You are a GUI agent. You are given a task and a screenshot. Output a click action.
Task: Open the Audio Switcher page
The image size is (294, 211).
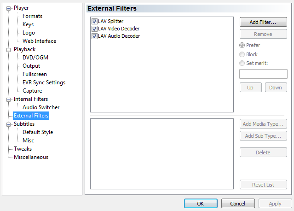[41, 107]
